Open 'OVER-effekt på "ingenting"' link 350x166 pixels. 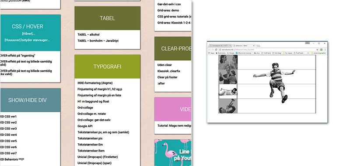coord(18,55)
